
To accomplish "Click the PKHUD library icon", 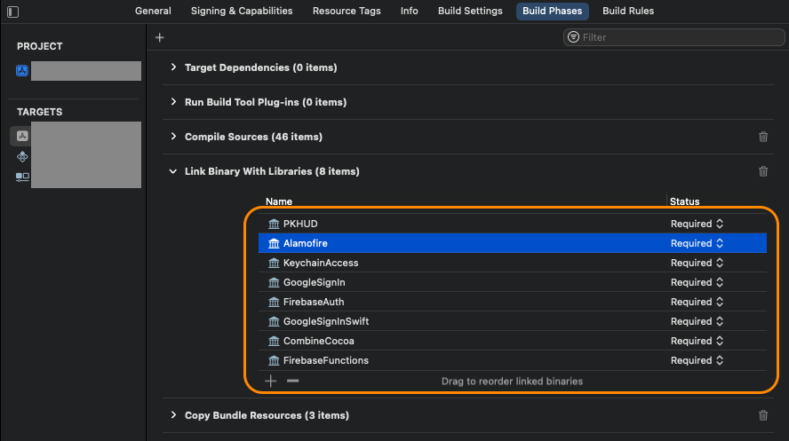I will [274, 224].
